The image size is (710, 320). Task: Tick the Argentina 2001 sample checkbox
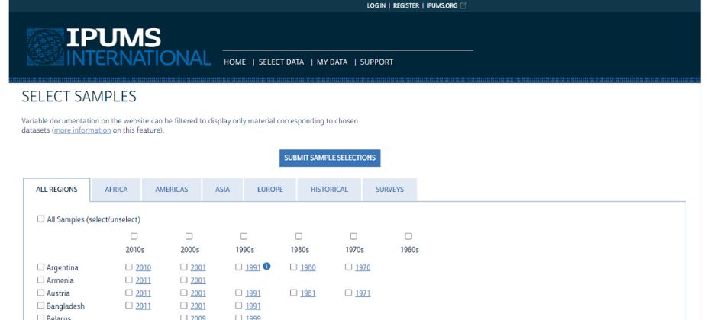click(184, 267)
